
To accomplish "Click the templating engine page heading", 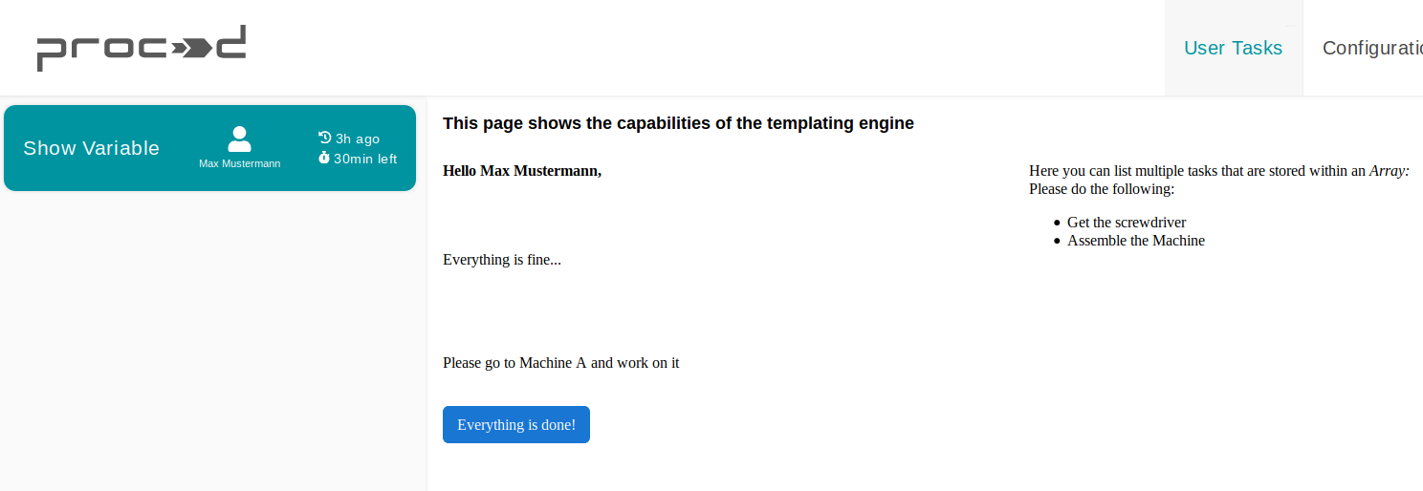I will click(x=678, y=123).
